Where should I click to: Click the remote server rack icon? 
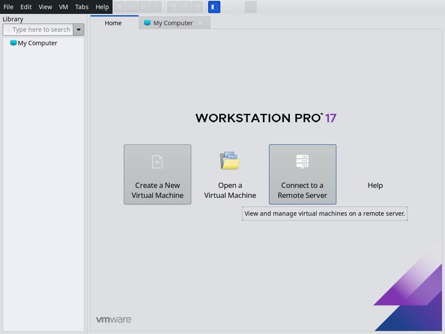click(x=302, y=161)
